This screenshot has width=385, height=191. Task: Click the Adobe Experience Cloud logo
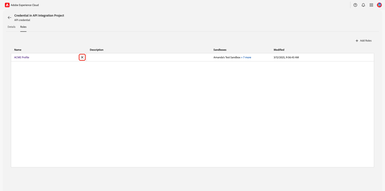(x=7, y=5)
